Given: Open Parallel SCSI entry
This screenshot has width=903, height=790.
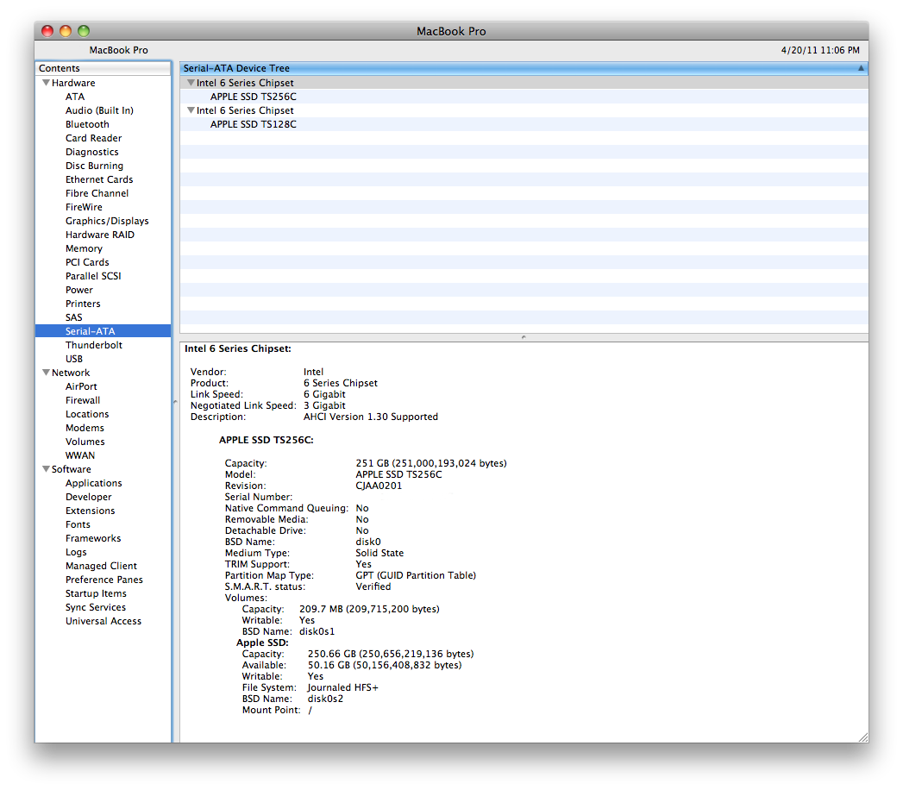Looking at the screenshot, I should tap(93, 276).
